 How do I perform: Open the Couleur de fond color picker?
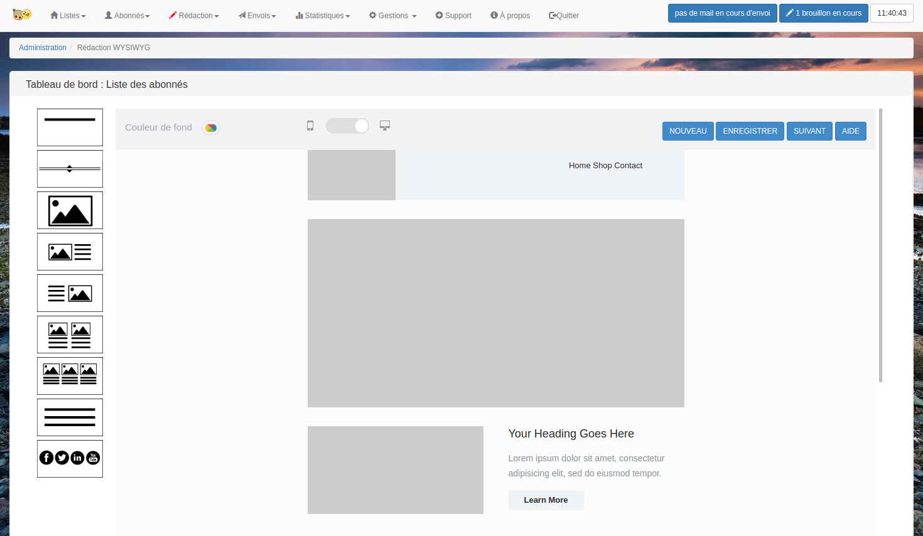click(211, 127)
